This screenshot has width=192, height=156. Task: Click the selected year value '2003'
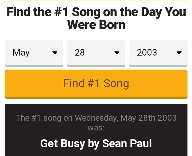(147, 53)
